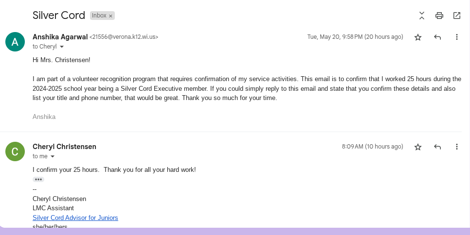
Task: Open more options for Anshika's email
Action: pyautogui.click(x=456, y=37)
